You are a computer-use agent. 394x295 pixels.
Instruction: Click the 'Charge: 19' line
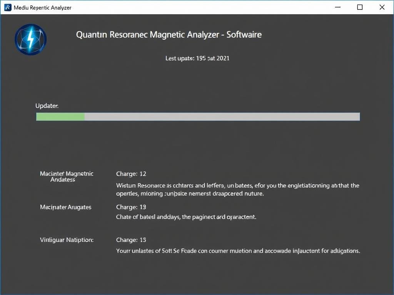pos(131,207)
